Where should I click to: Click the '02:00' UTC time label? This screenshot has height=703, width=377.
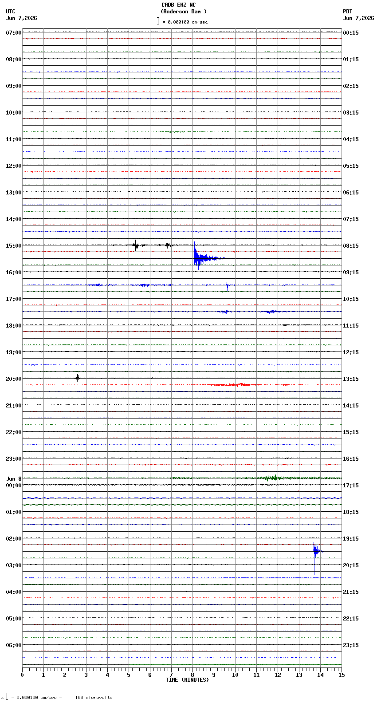pyautogui.click(x=14, y=539)
